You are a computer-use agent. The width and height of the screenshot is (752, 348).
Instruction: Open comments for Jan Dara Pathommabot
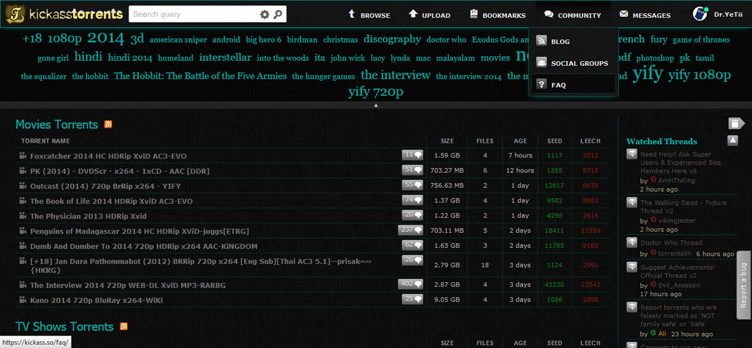point(412,260)
